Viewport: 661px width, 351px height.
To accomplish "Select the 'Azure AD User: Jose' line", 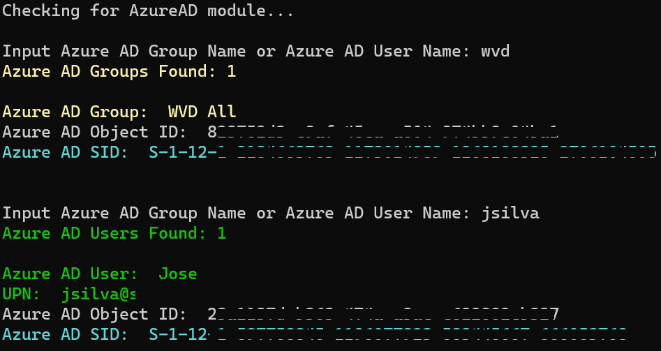I will tap(100, 274).
